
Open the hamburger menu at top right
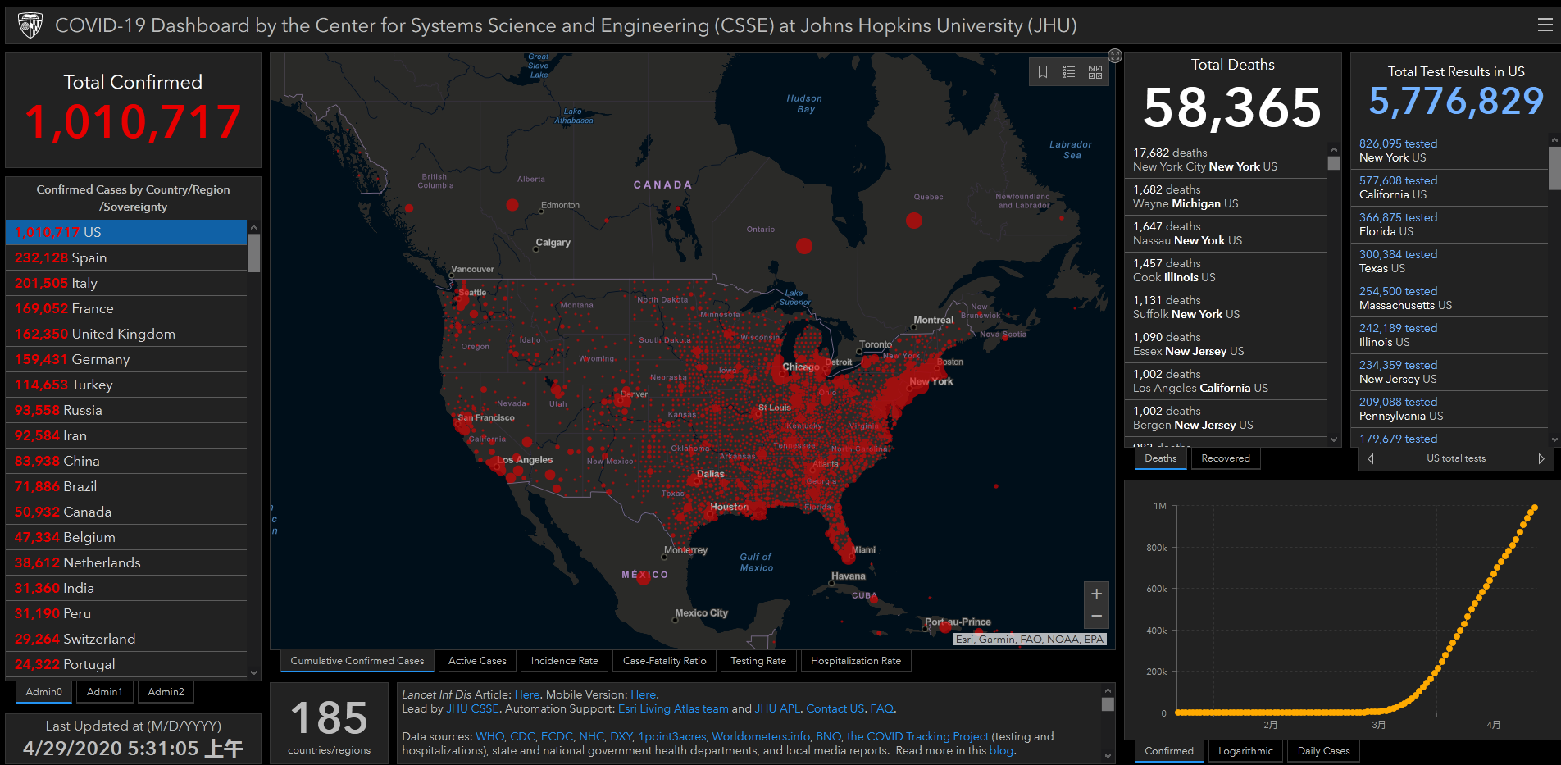coord(1545,25)
